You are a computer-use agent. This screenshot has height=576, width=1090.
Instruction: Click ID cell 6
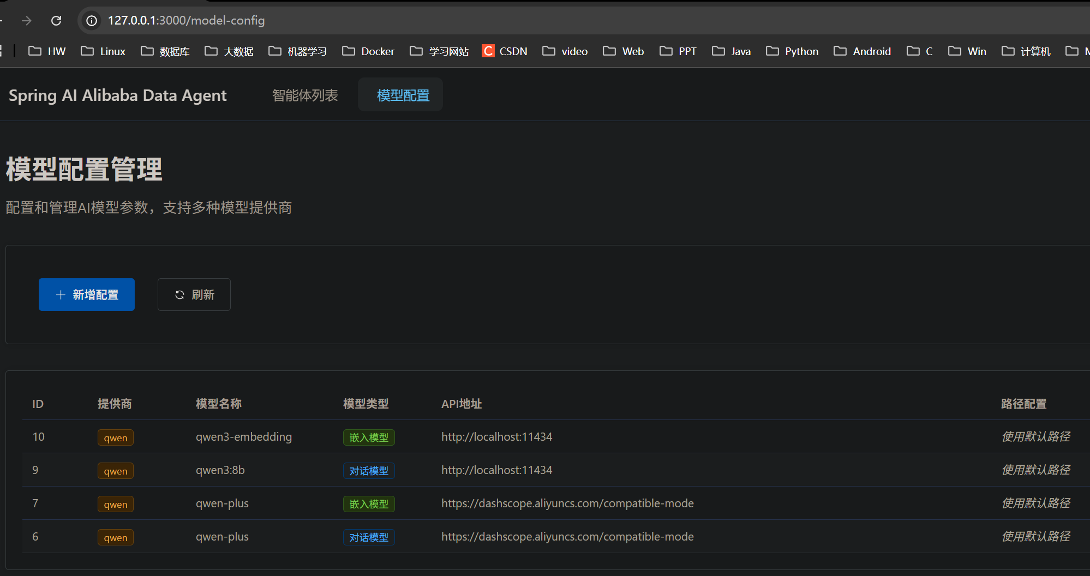(35, 537)
